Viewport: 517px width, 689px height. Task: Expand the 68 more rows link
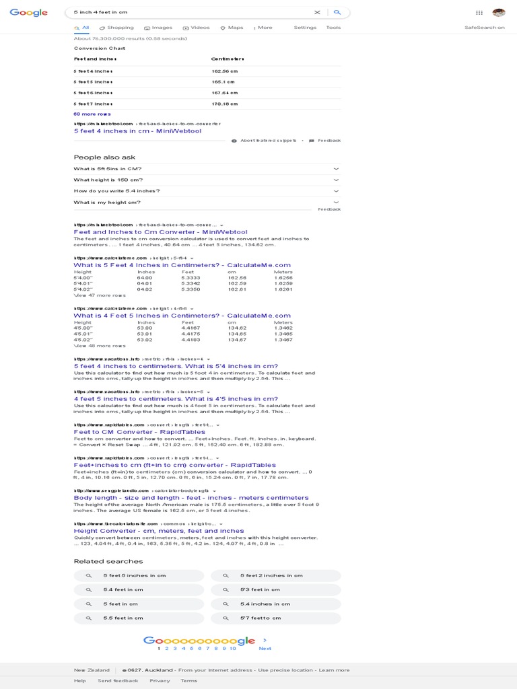point(92,114)
